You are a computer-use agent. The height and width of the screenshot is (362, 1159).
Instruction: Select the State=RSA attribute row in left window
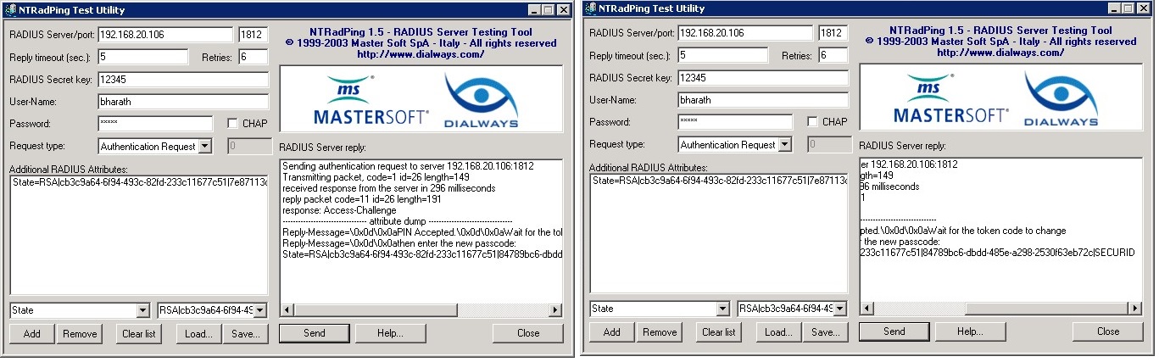tap(139, 181)
